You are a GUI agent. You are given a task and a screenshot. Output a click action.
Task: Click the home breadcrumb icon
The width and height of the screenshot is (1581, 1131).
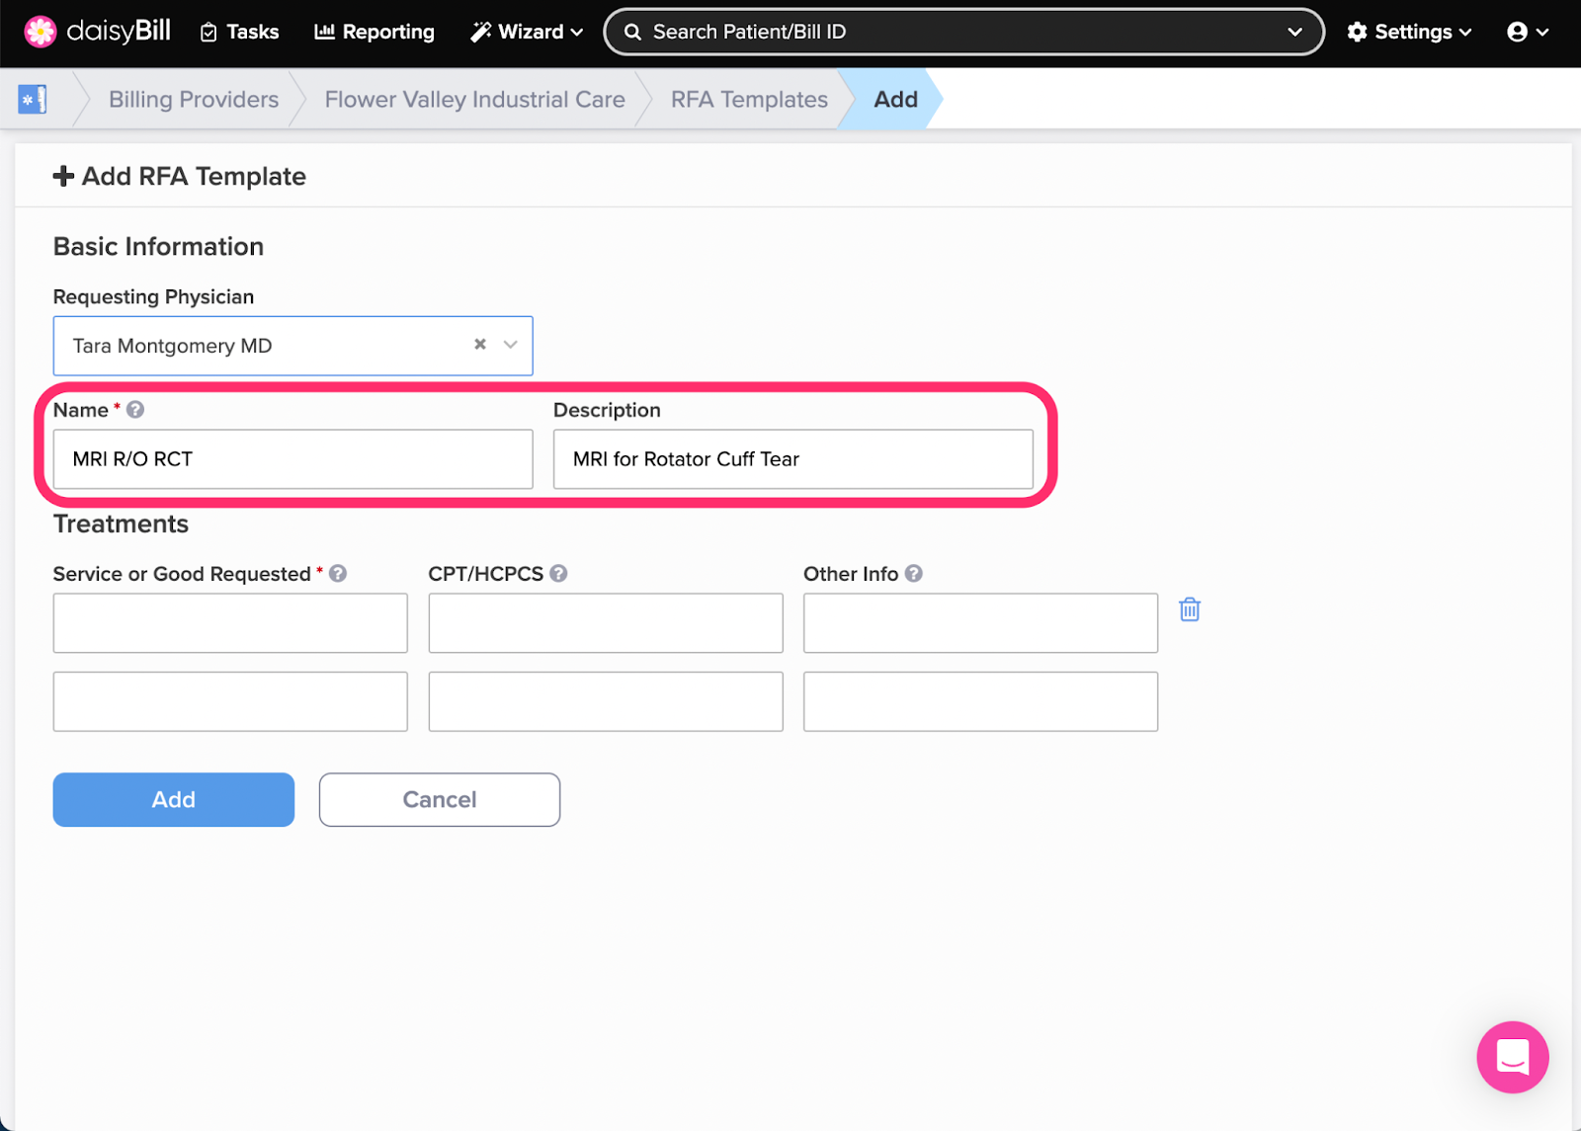[x=33, y=99]
